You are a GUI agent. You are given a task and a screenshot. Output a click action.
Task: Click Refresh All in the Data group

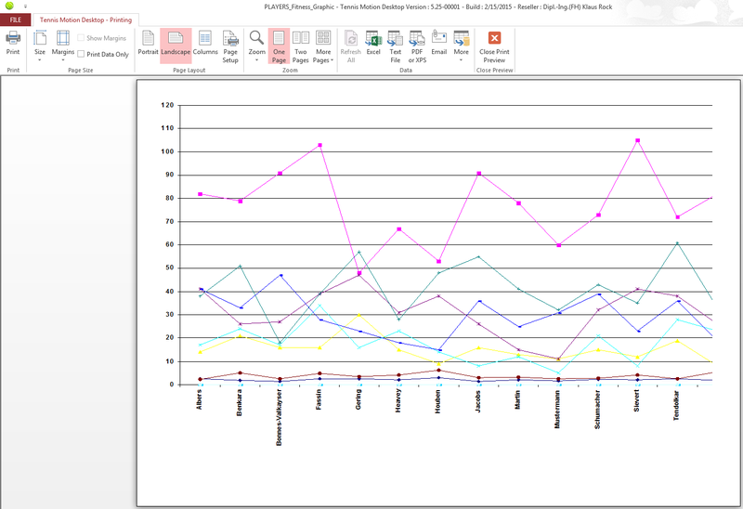pos(351,43)
